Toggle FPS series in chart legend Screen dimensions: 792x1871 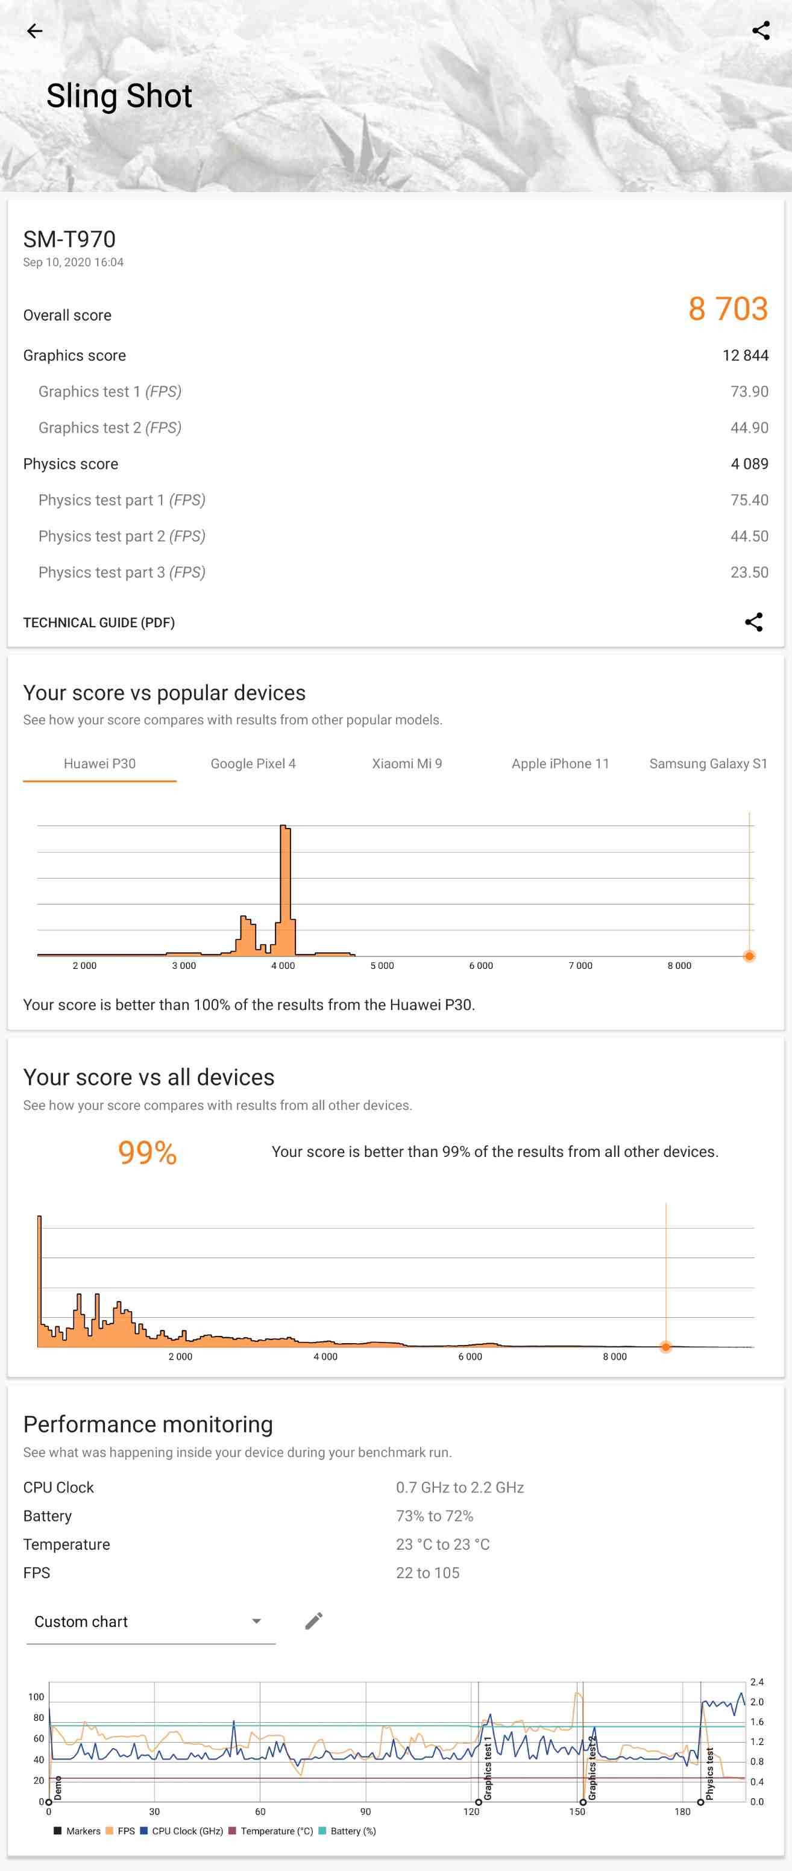point(121,1831)
